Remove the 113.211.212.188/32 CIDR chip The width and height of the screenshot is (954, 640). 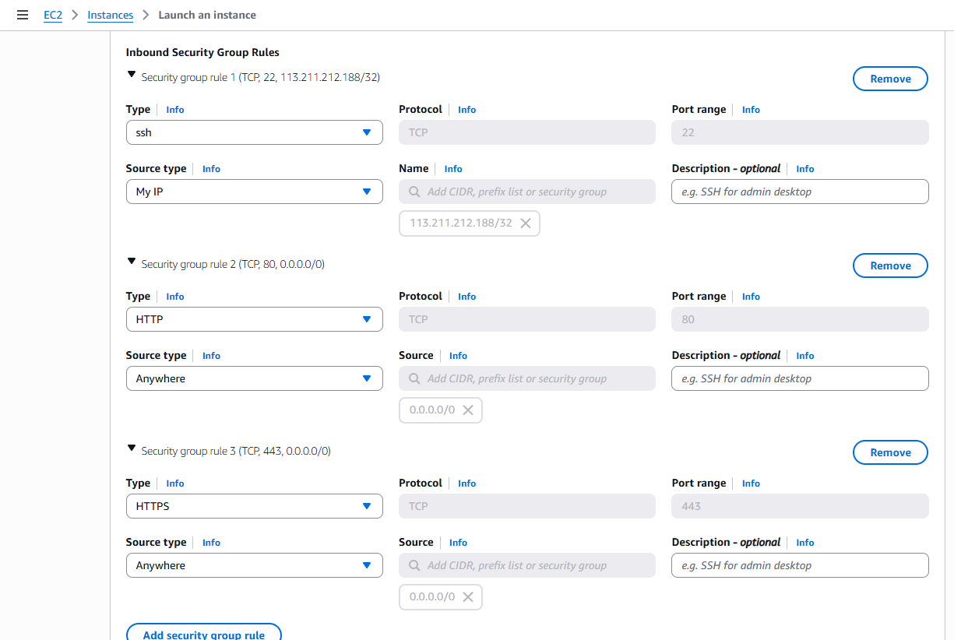526,223
